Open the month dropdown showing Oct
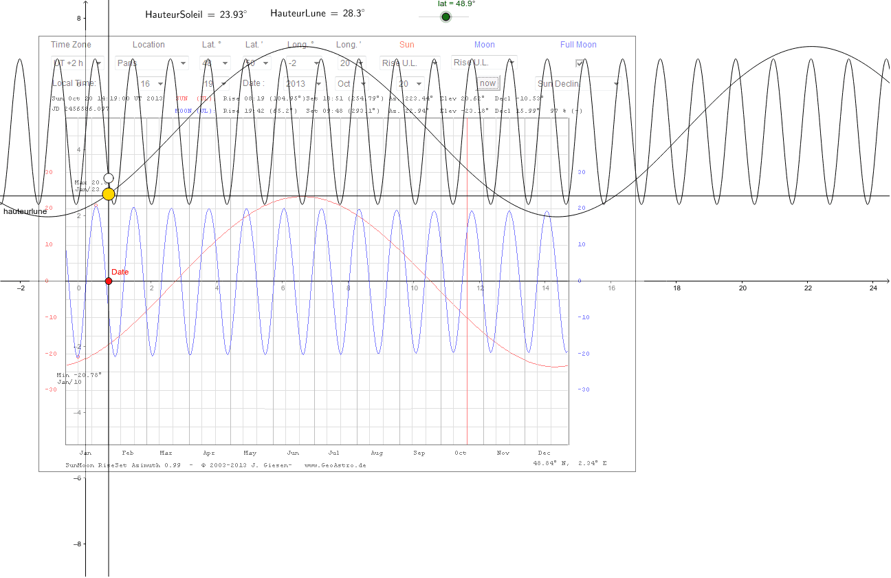 pos(351,84)
